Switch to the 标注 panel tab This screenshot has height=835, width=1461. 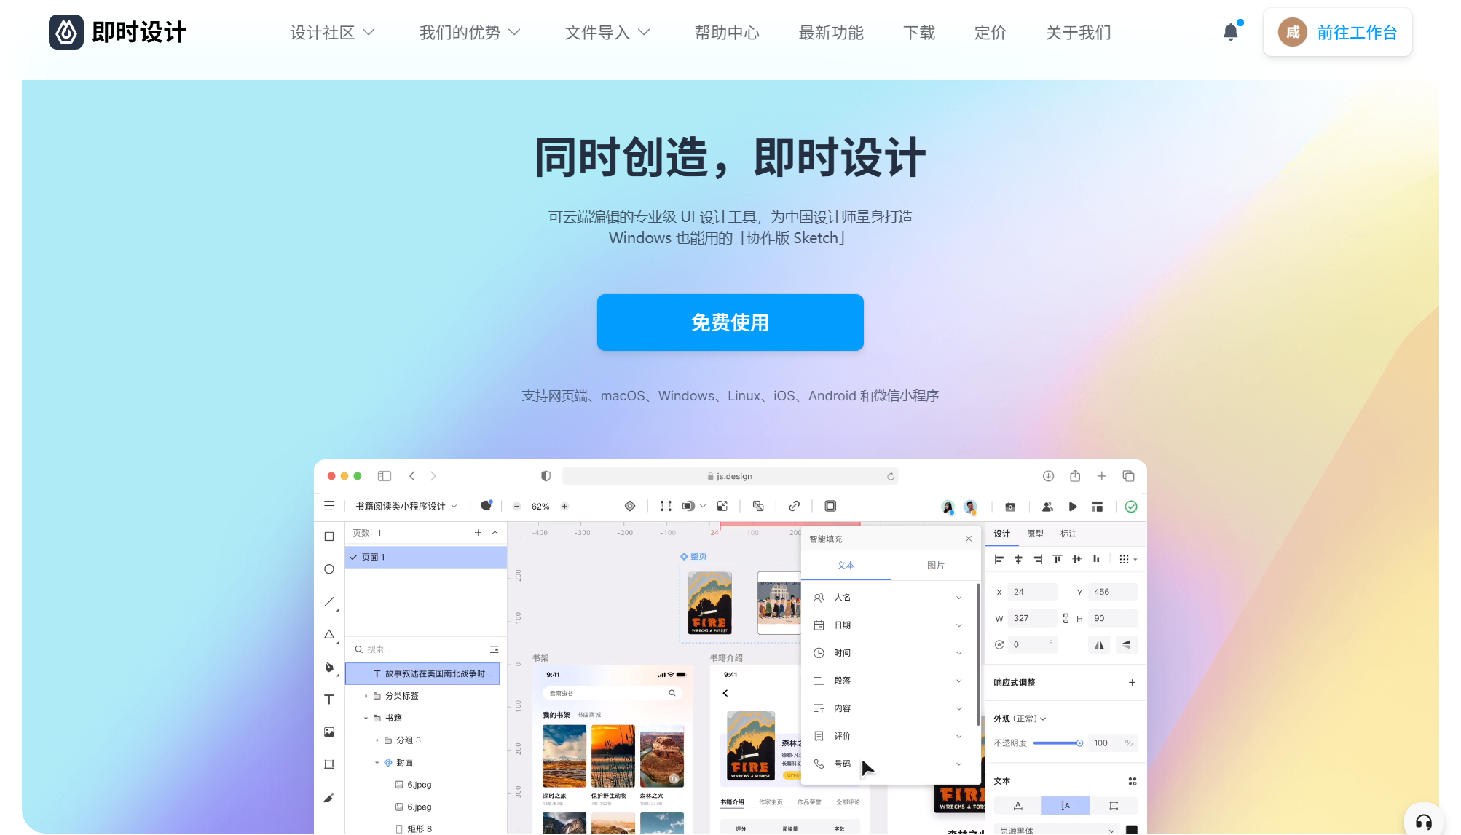click(x=1068, y=534)
